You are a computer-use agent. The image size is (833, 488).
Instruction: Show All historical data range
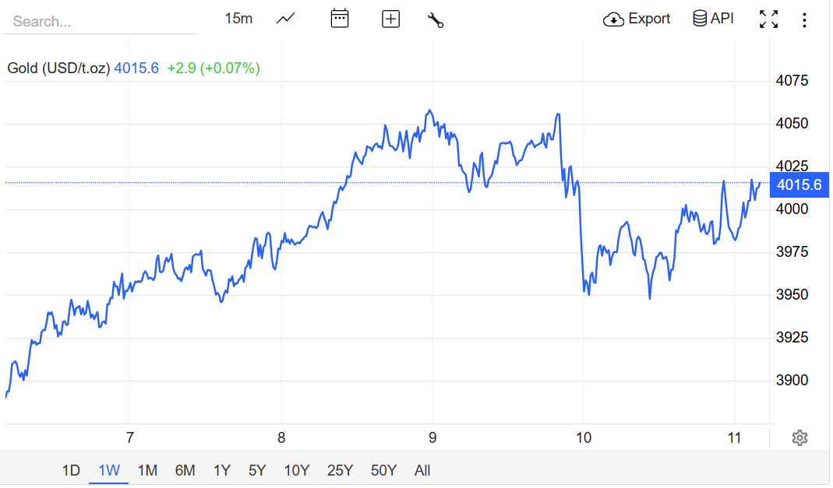422,470
